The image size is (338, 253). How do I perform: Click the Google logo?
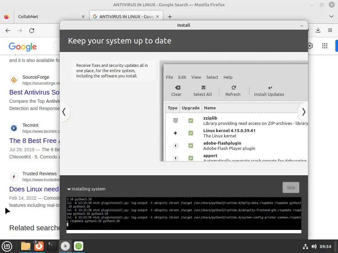point(23,47)
